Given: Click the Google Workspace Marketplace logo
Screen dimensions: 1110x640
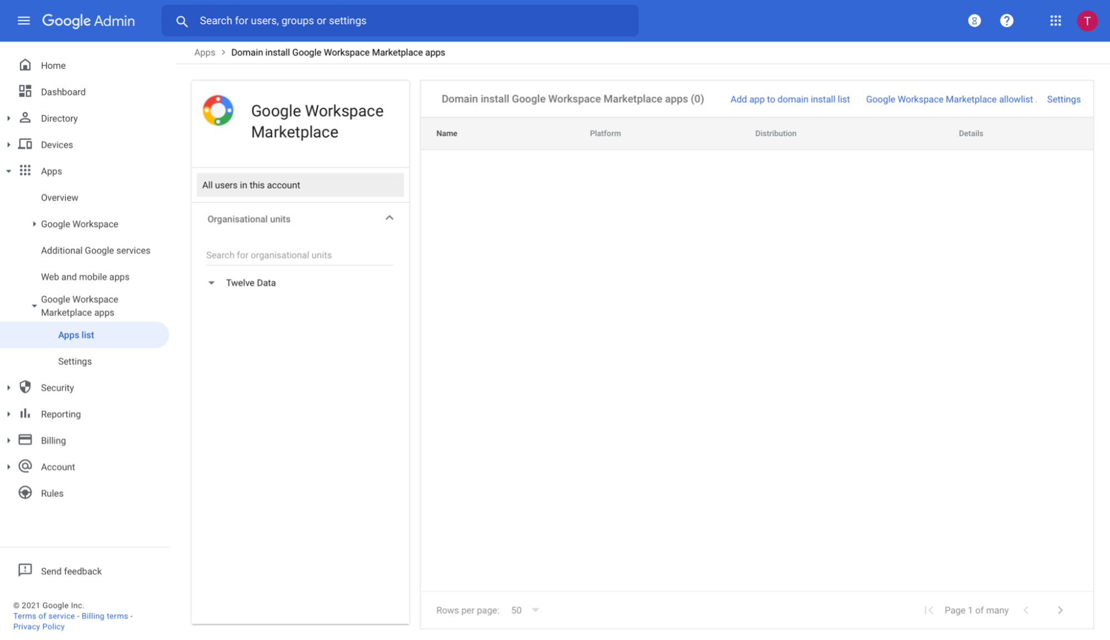Looking at the screenshot, I should click(218, 110).
